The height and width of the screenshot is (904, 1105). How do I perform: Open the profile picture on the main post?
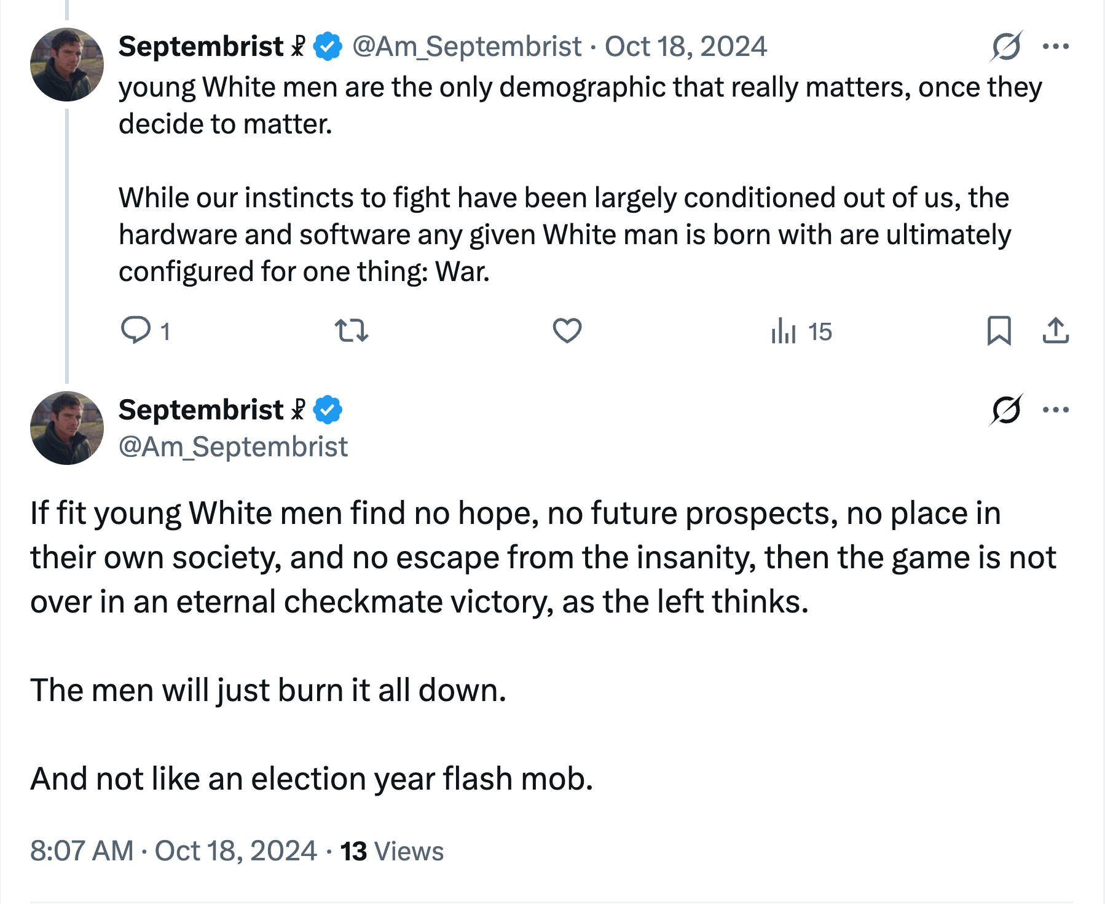(x=67, y=428)
